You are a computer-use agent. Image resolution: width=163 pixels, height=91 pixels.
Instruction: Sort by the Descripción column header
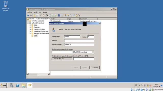point(89,19)
